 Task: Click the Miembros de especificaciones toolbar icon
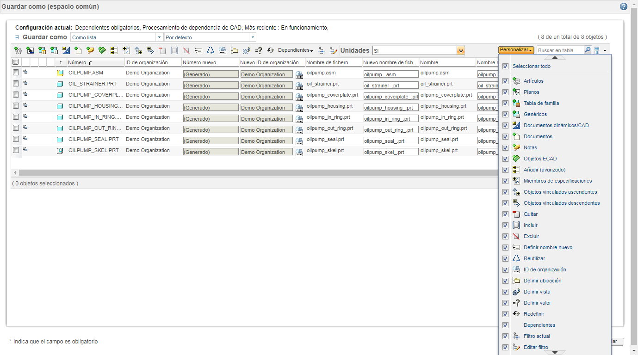tap(126, 50)
